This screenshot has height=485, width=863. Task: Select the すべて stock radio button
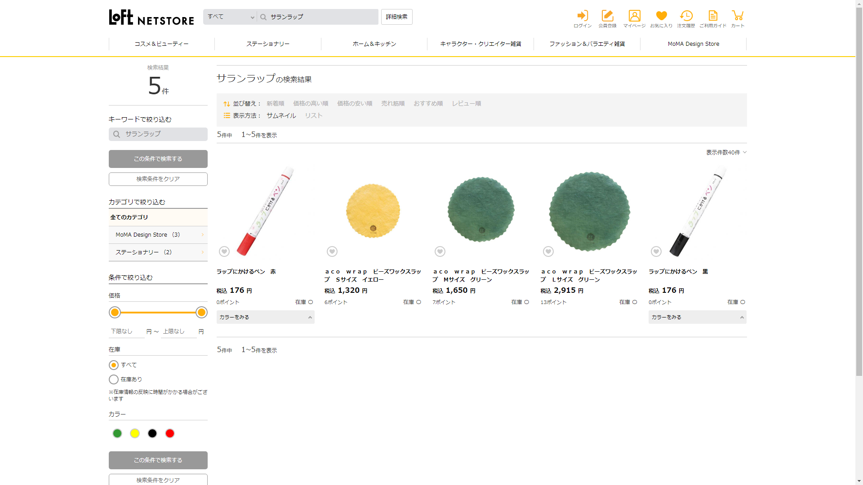(114, 365)
